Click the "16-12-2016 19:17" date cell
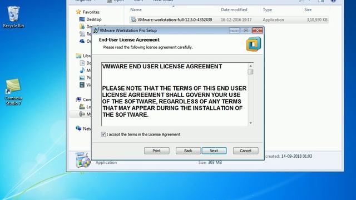Image resolution: width=356 pixels, height=200 pixels. 236,20
